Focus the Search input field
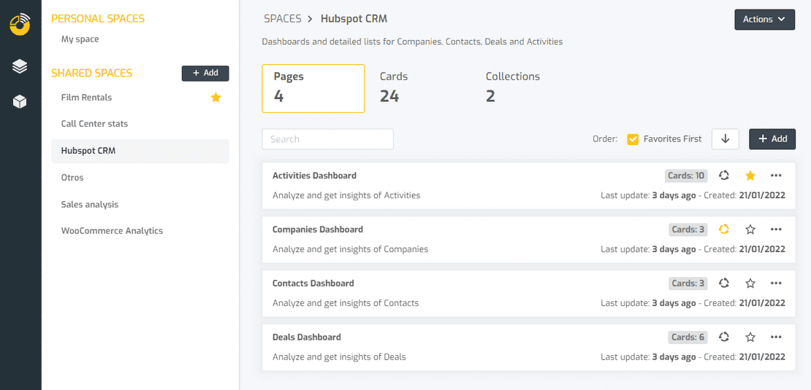Image resolution: width=811 pixels, height=390 pixels. (327, 139)
